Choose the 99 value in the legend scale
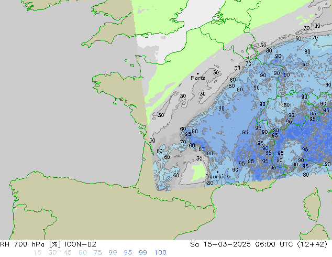 (143, 253)
